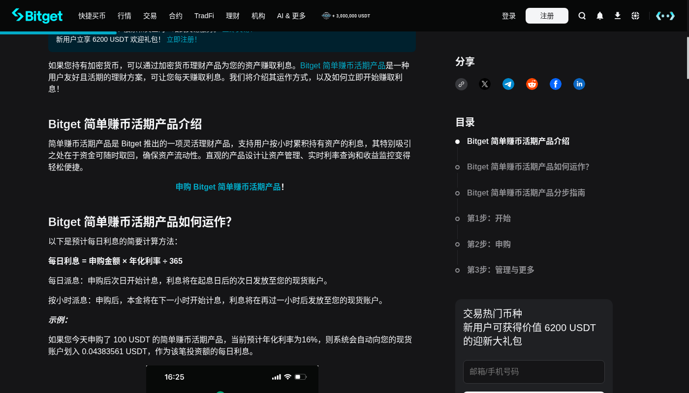Jump to 第1步：开始 in contents
Image resolution: width=689 pixels, height=393 pixels.
[x=489, y=218]
